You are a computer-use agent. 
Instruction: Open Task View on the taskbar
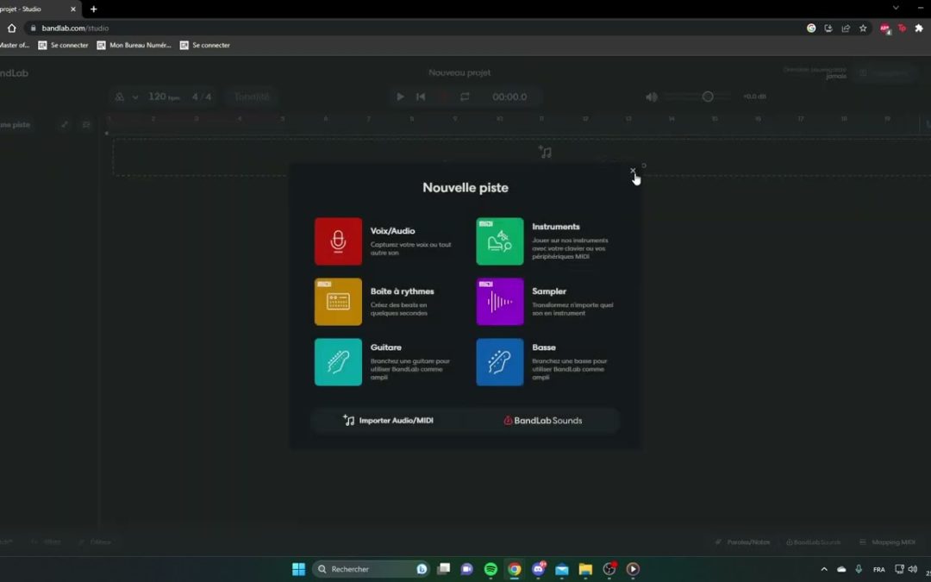pyautogui.click(x=444, y=569)
